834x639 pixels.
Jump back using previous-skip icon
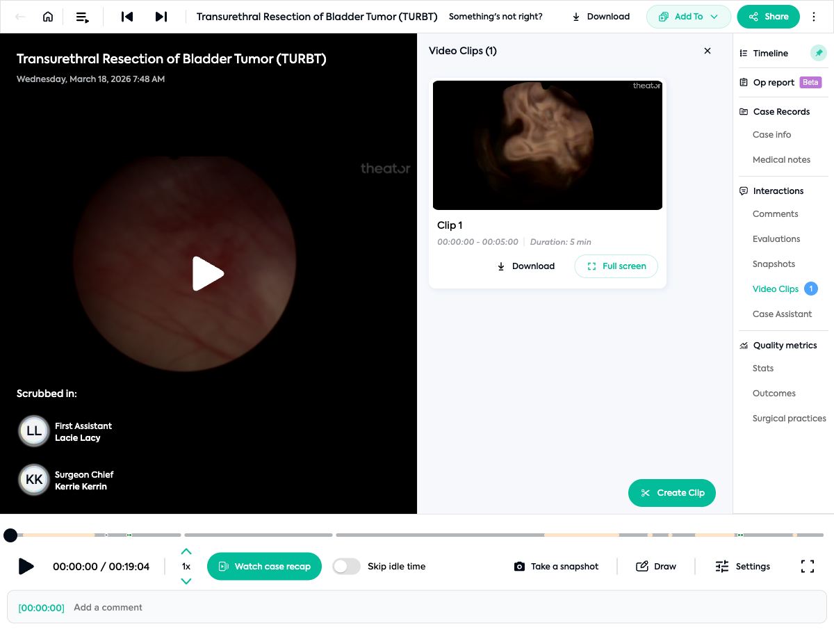pos(126,16)
